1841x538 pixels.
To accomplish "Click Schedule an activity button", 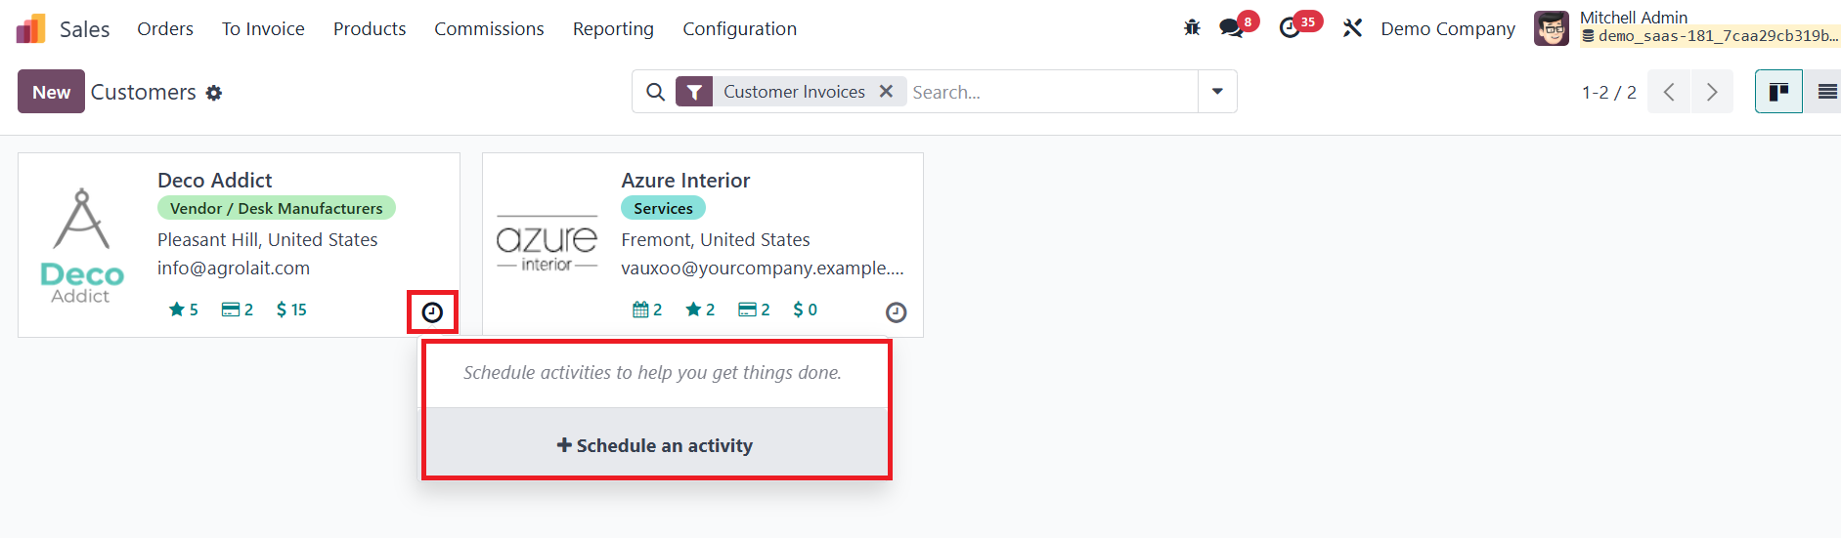I will click(x=655, y=445).
